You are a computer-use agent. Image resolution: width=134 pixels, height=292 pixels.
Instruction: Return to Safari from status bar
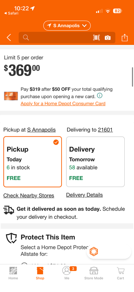11,13
